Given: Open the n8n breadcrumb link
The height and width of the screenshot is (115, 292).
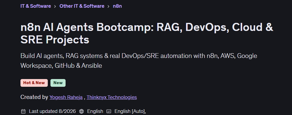Looking at the screenshot, I should [117, 6].
